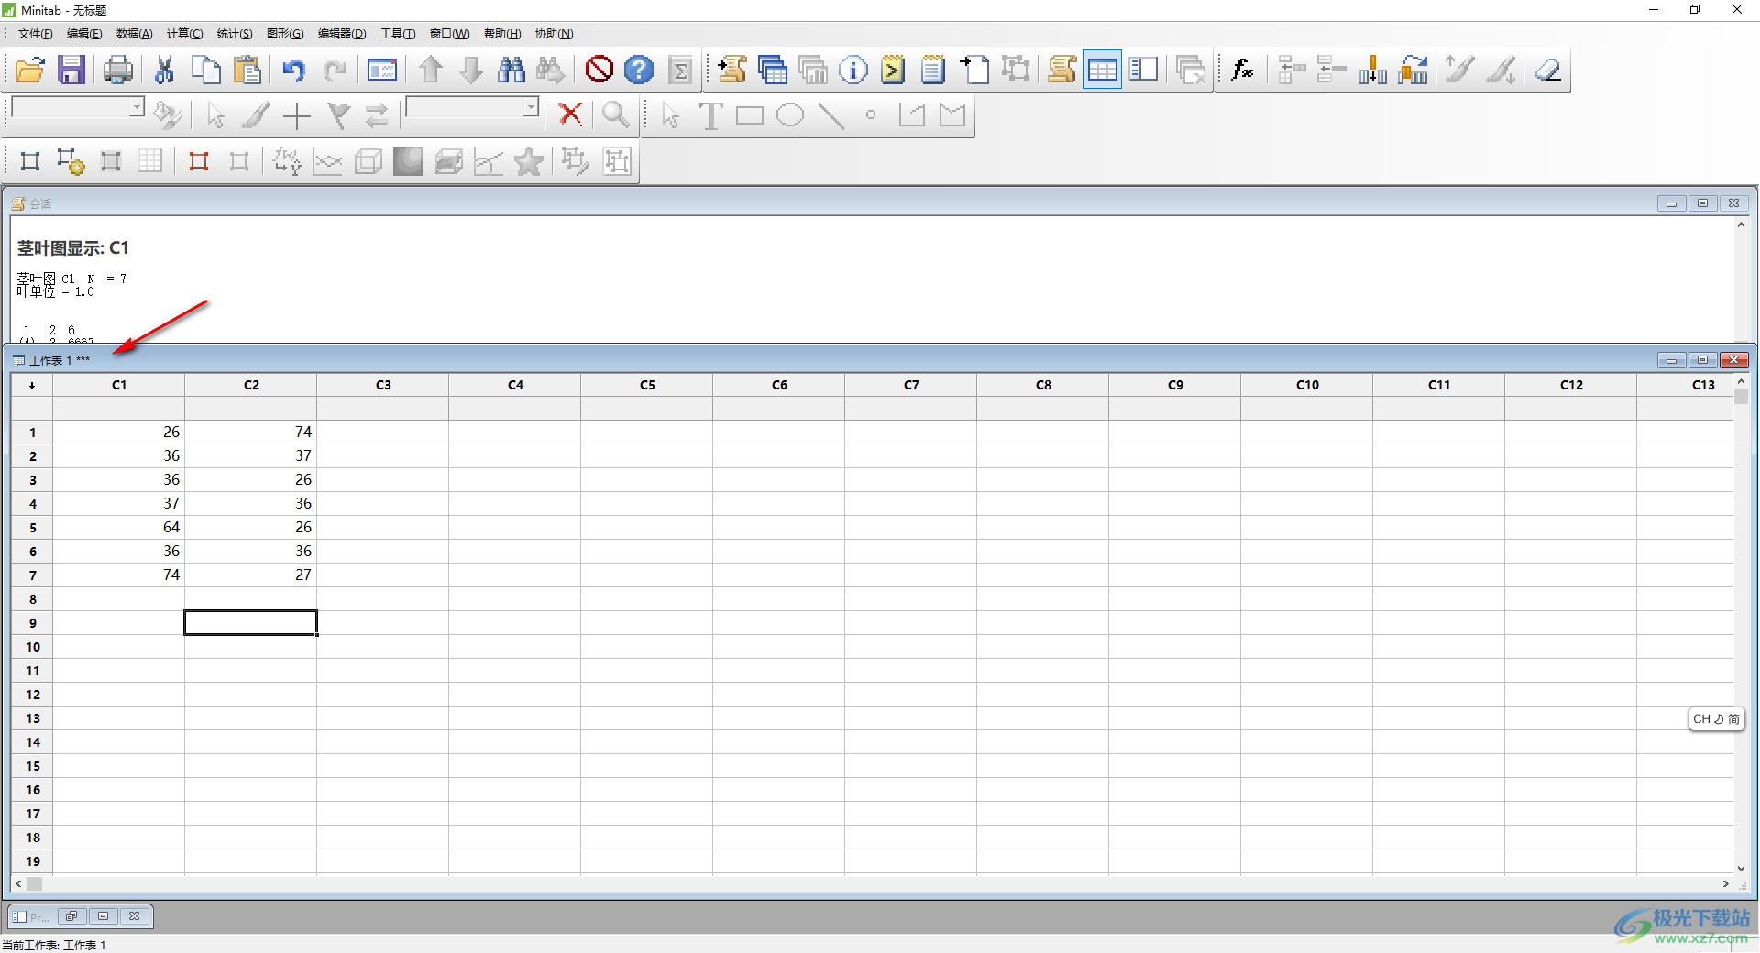
Task: Copy the selected cells
Action: point(206,70)
